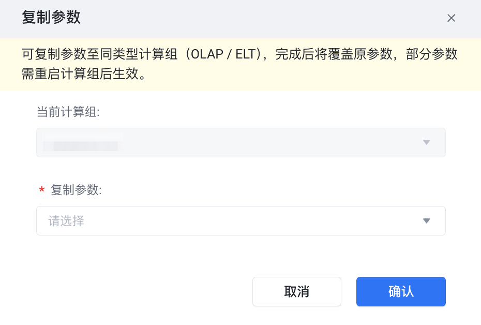This screenshot has height=325, width=481.
Task: Open the 当前计算组 dropdown
Action: [240, 142]
